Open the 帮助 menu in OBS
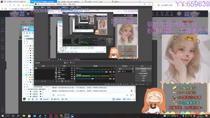 point(78,7)
